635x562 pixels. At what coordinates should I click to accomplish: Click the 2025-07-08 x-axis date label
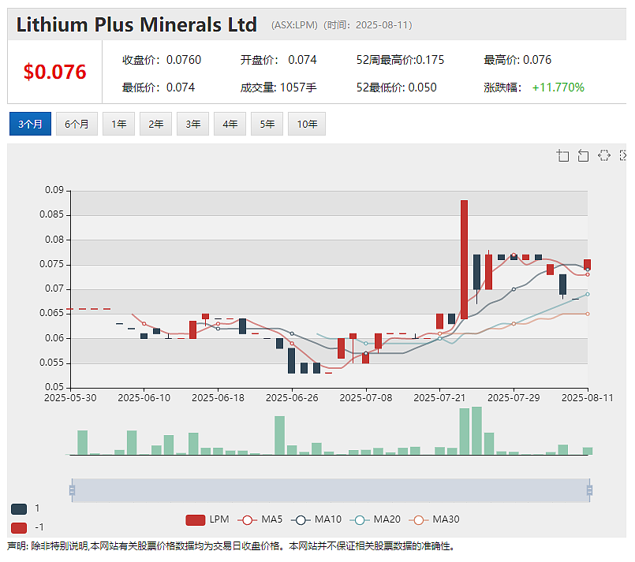coord(366,398)
